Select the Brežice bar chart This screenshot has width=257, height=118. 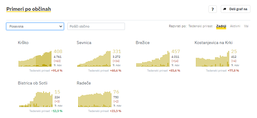point(153,59)
